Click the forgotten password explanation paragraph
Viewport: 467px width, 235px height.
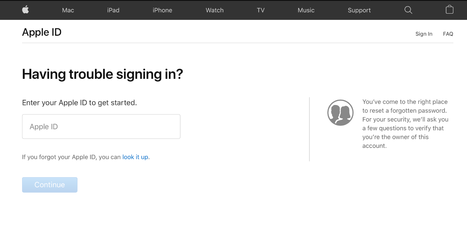[405, 124]
